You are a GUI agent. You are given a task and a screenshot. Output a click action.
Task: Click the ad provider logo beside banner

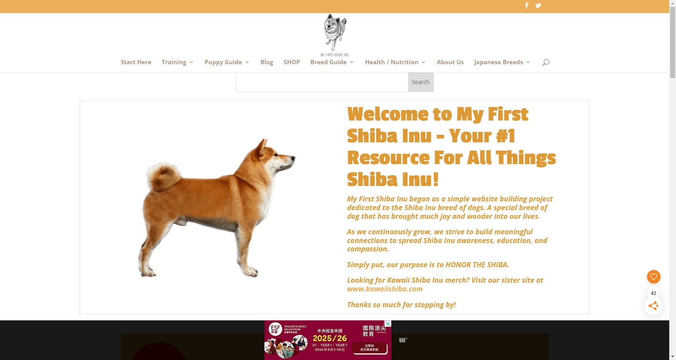coord(403,340)
